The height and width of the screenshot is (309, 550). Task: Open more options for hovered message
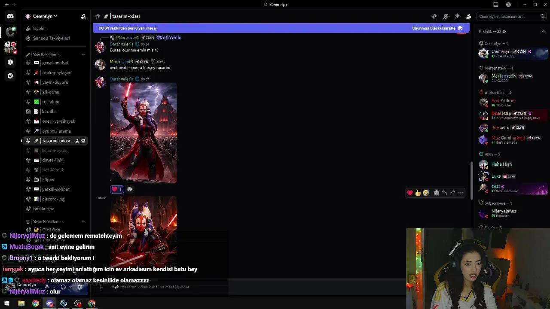click(x=461, y=193)
